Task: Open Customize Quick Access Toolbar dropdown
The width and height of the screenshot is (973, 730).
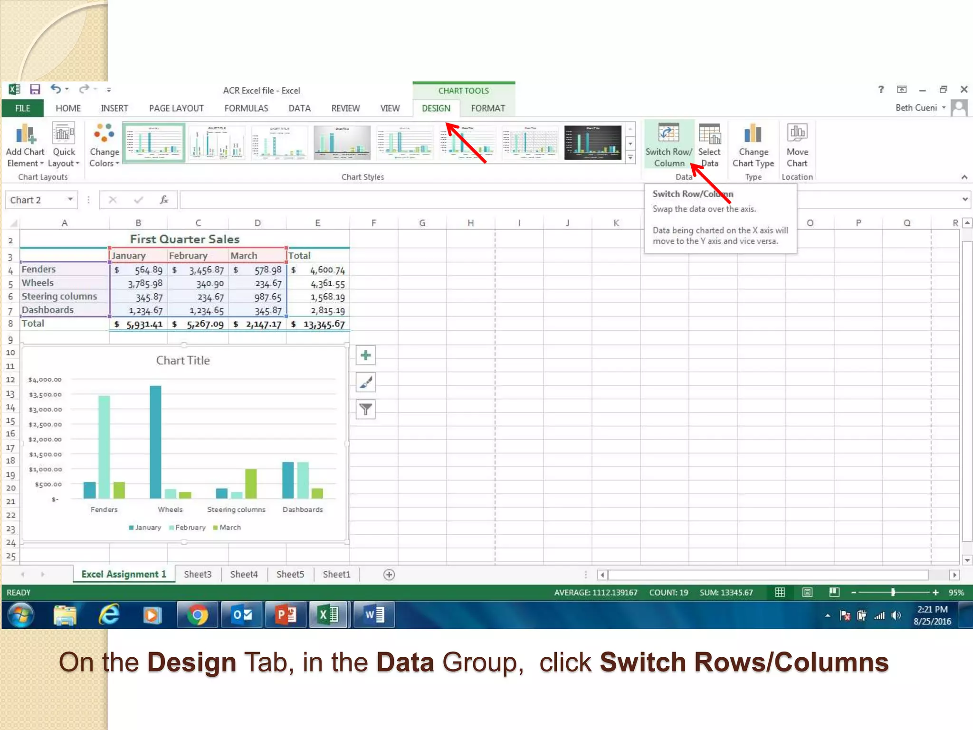Action: click(109, 89)
